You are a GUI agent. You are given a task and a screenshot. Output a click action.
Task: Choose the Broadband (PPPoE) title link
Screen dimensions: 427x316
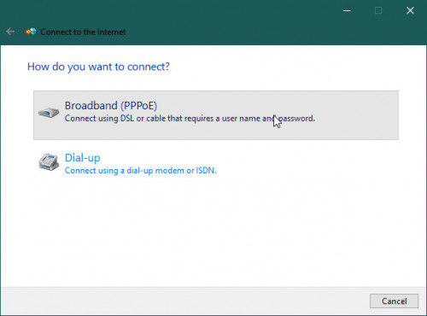(111, 106)
